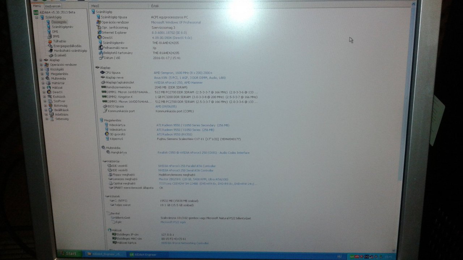Click the Biztonság shield tree icon
This screenshot has width=463, height=260.
point(50,105)
